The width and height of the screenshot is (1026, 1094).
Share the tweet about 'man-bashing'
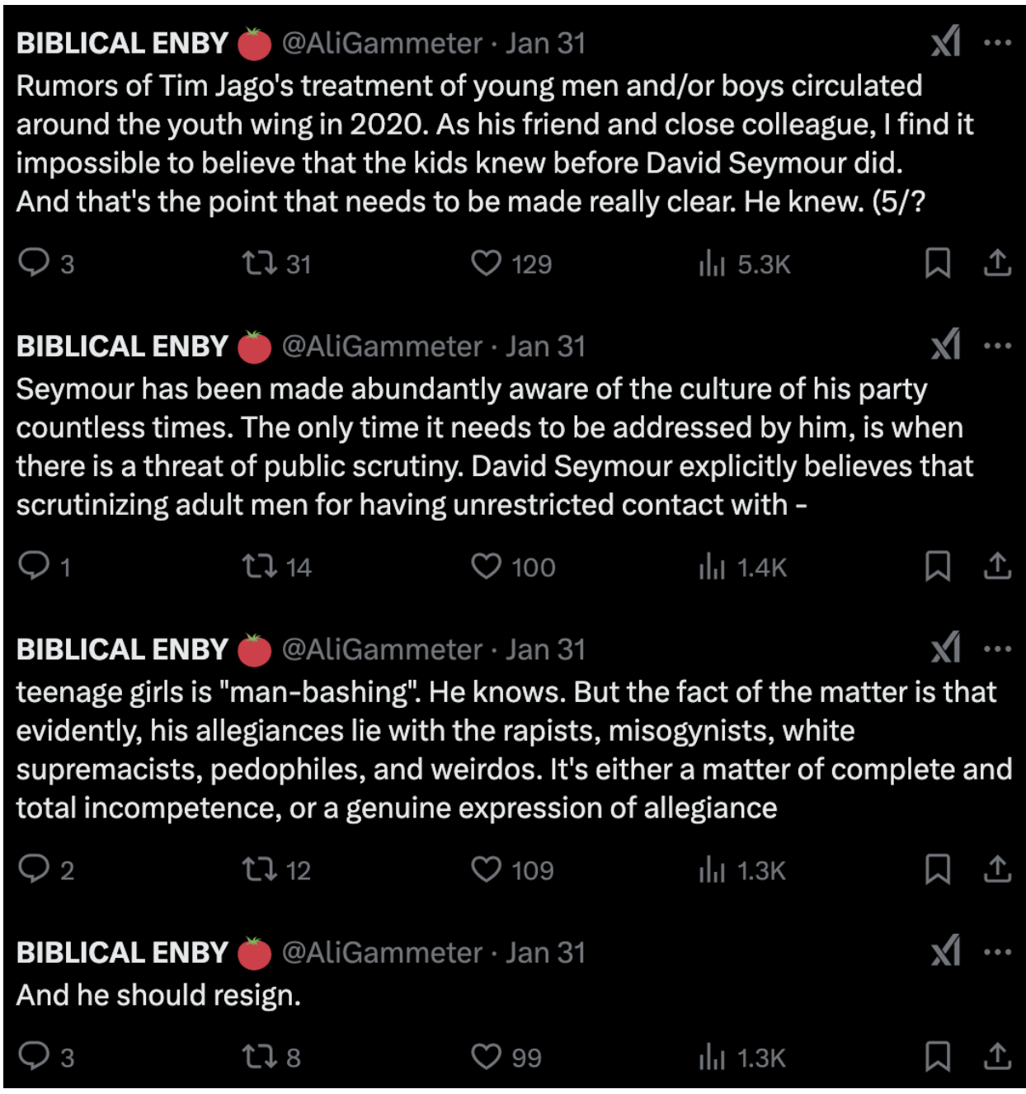pos(998,867)
